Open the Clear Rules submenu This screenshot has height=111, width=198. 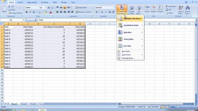point(130,55)
